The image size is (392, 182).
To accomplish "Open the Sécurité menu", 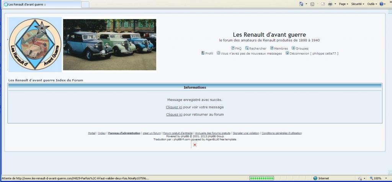I will [x=358, y=4].
